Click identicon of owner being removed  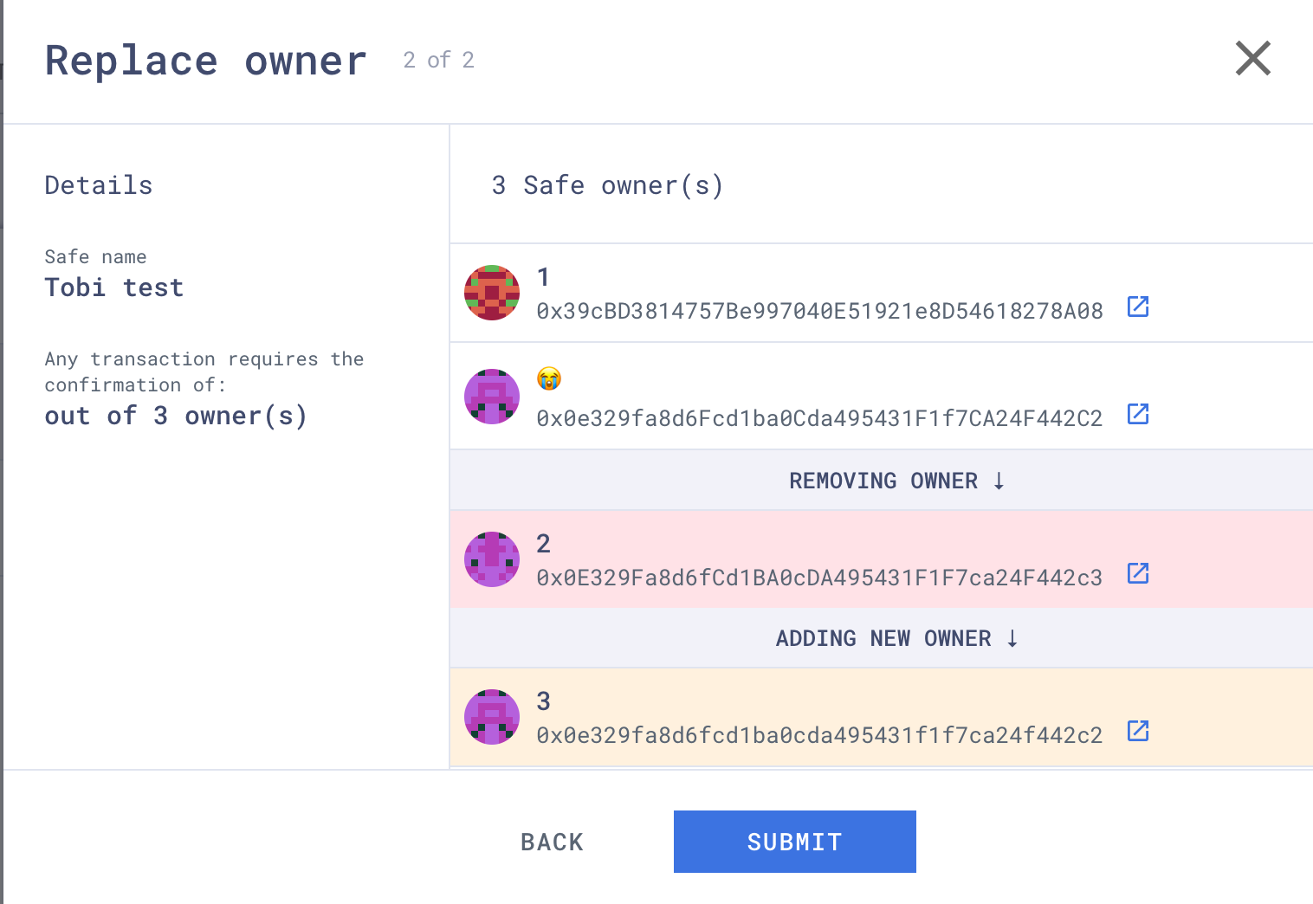pyautogui.click(x=492, y=559)
